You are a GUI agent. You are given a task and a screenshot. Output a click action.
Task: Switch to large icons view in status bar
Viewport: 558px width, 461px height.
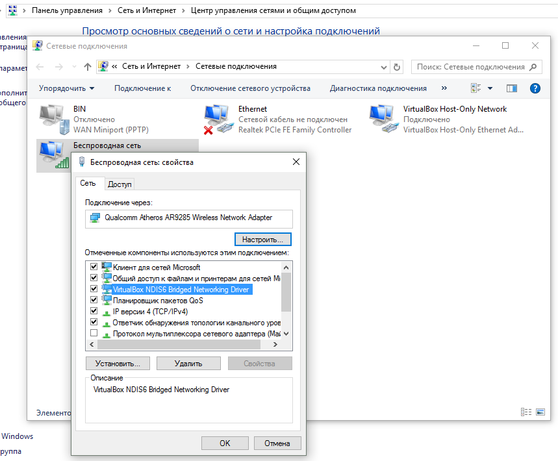point(540,412)
